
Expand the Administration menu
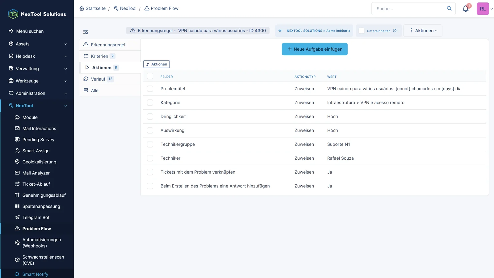coord(37,93)
